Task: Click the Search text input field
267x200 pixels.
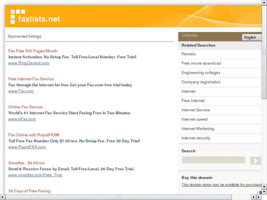Action: 213,160
